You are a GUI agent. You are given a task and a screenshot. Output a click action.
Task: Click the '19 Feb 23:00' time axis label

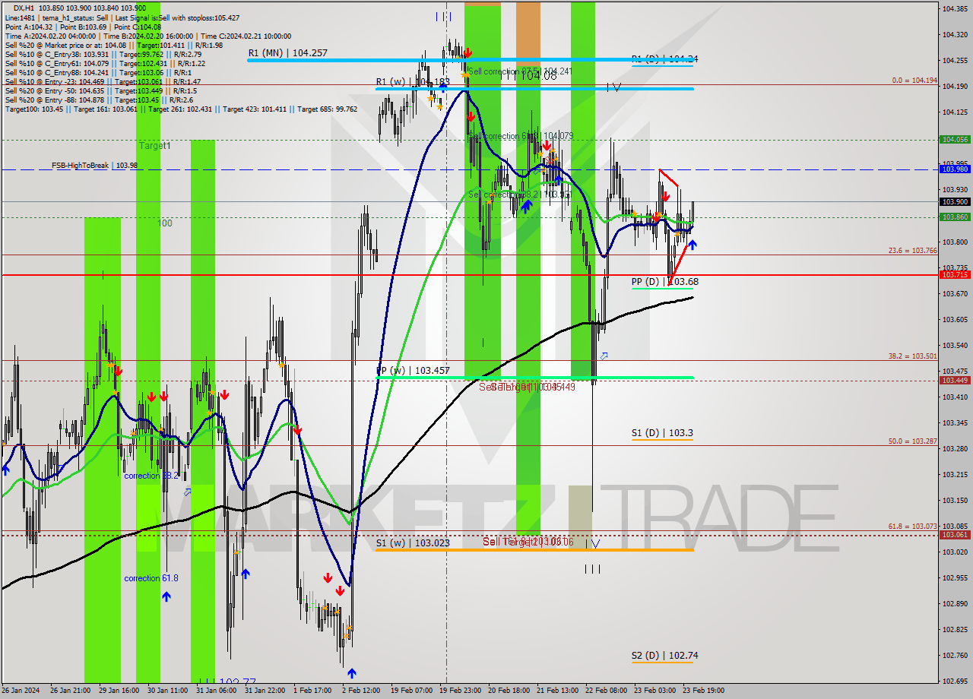461,691
